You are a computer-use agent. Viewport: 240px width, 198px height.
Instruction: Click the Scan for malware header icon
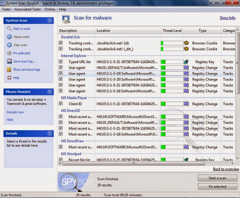[x=66, y=19]
